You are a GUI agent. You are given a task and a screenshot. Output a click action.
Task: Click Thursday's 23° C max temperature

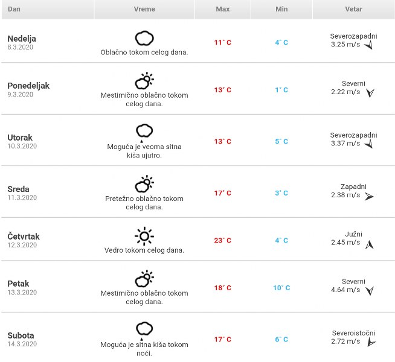tap(222, 240)
